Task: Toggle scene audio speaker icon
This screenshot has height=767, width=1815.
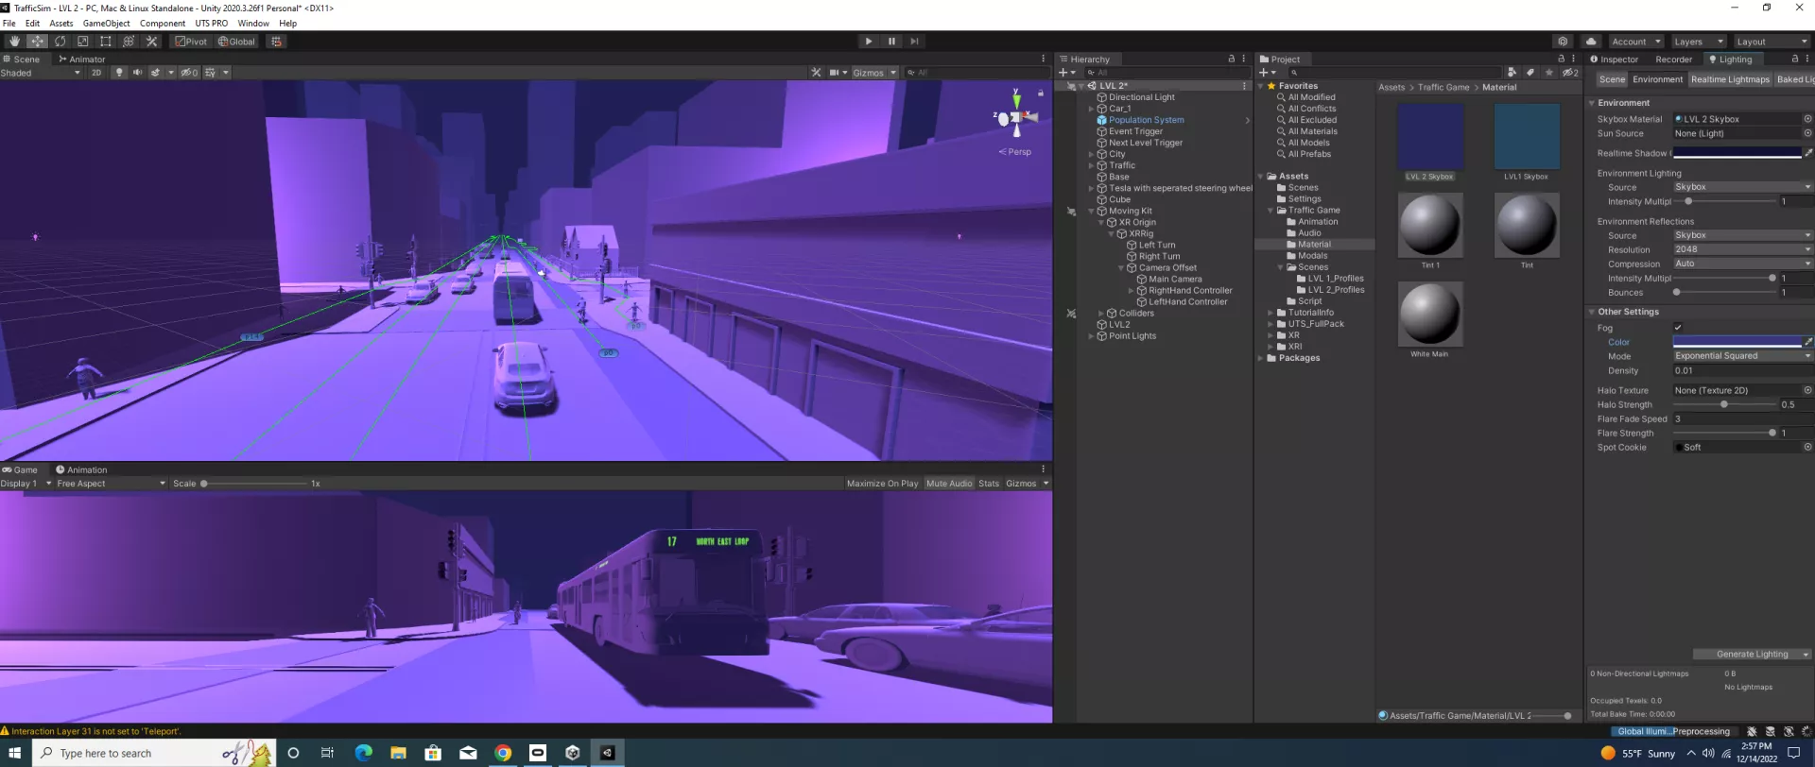Action: (x=137, y=73)
